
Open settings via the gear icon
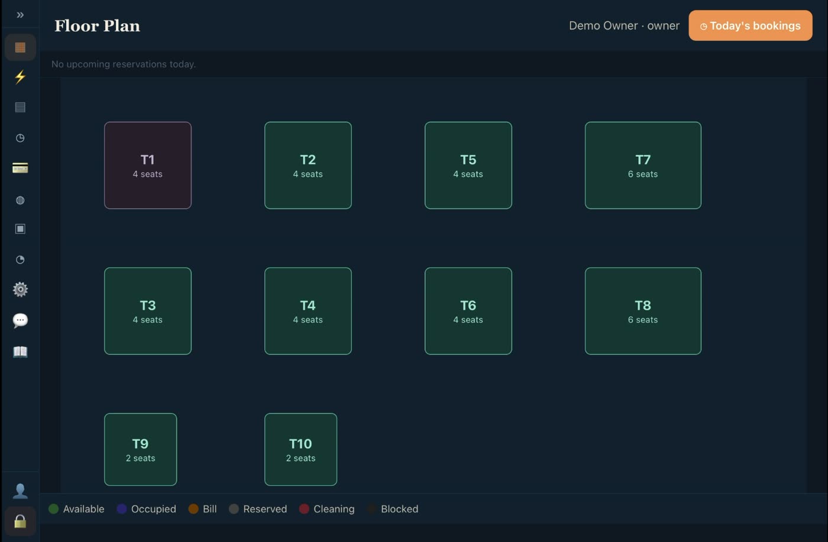20,289
